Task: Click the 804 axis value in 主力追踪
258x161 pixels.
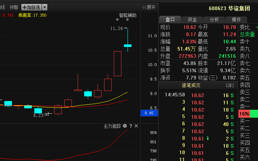Action: [153, 132]
